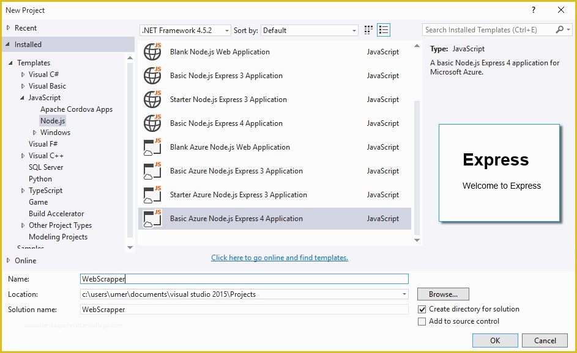Click the Basic Azure Node.js Express 3 icon

point(152,171)
